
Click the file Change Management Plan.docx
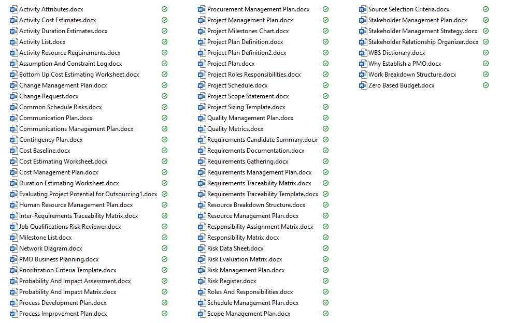63,85
